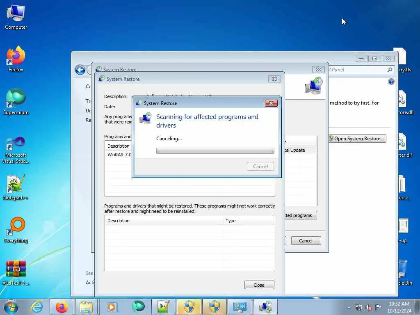
Task: Click the Windows Start orb
Action: click(11, 307)
